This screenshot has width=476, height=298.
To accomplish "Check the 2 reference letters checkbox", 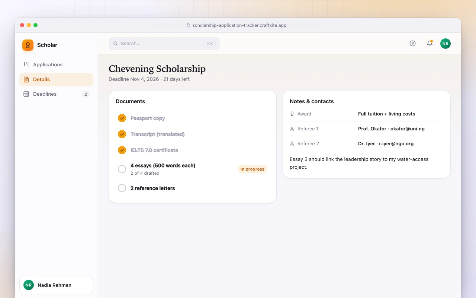I will tap(122, 188).
